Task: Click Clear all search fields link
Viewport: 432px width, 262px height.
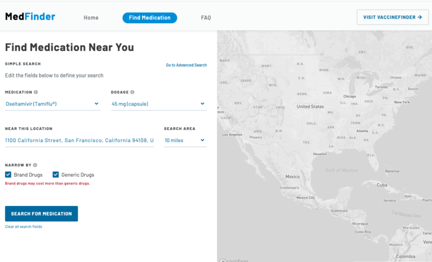Action: [x=23, y=226]
